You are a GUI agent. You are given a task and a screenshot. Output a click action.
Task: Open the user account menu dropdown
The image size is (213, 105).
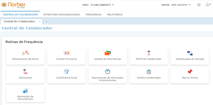(208, 5)
